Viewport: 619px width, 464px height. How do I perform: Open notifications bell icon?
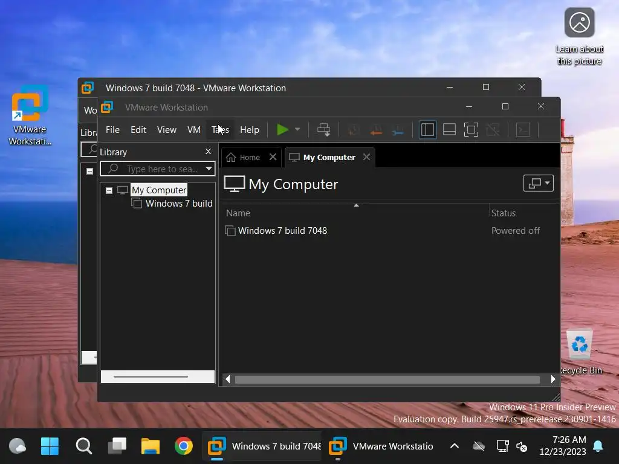pyautogui.click(x=598, y=446)
